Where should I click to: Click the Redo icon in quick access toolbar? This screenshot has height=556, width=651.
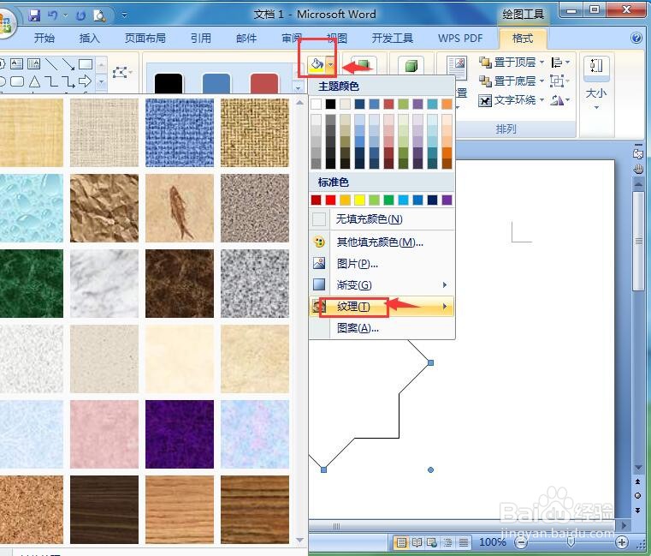click(80, 15)
